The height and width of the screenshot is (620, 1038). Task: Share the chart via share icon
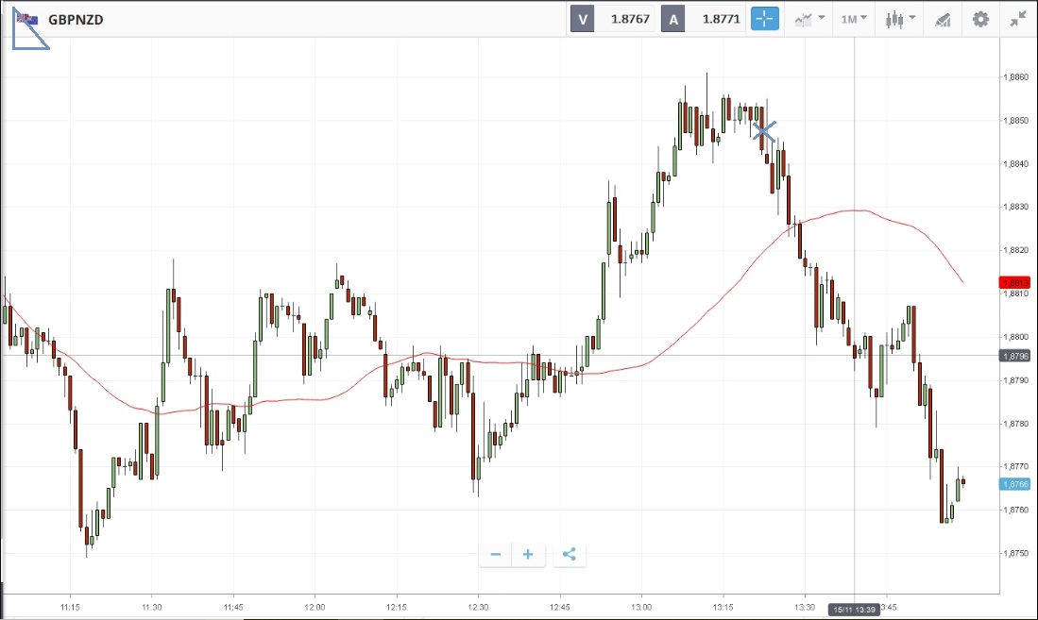click(x=569, y=554)
